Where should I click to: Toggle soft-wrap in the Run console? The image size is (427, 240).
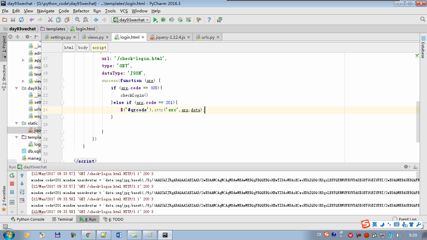pos(22,192)
